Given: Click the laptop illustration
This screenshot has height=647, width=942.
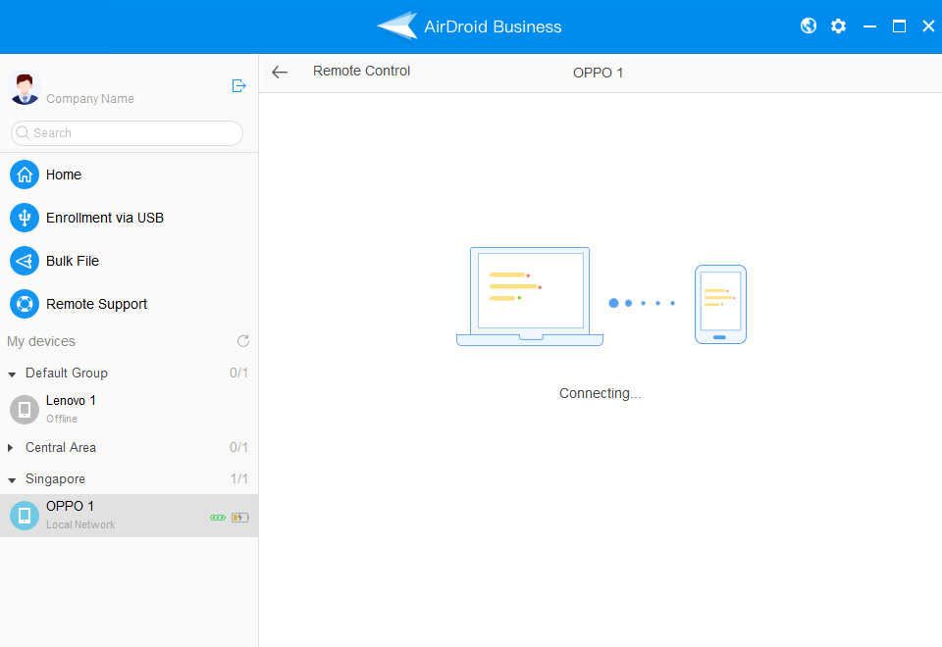Looking at the screenshot, I should click(x=530, y=296).
